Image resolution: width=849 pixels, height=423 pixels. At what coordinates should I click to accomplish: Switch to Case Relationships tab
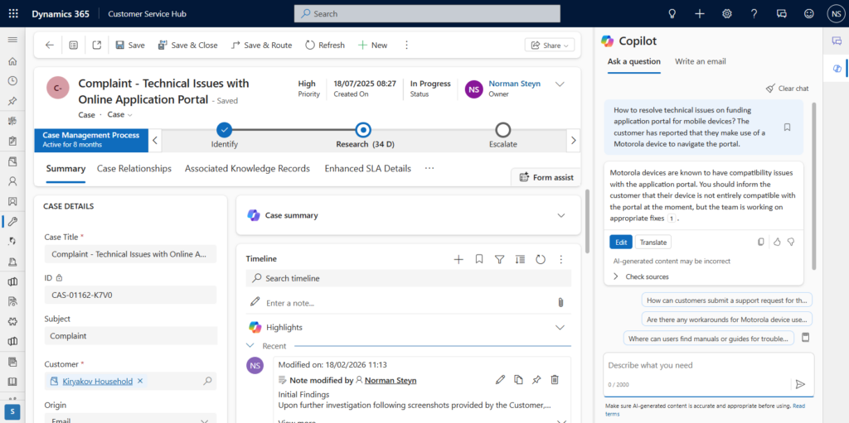click(134, 168)
